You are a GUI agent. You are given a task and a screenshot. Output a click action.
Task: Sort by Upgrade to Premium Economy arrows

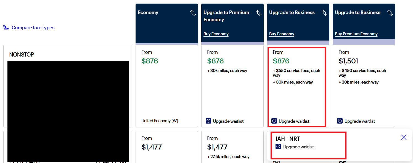coord(259,13)
